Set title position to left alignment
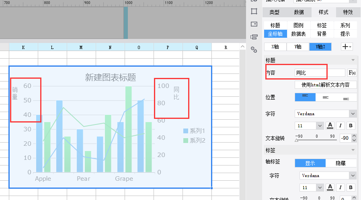Image resolution: width=361 pixels, height=200 pixels. pyautogui.click(x=305, y=97)
